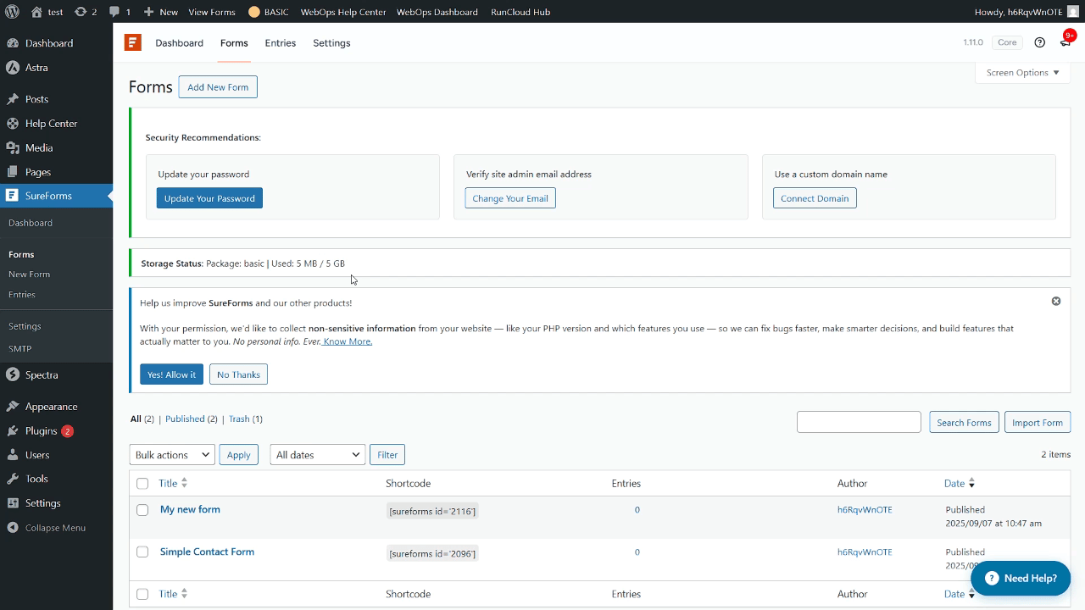Open the Settings tab in SureForms header
Screen dimensions: 1085x610
click(x=331, y=43)
